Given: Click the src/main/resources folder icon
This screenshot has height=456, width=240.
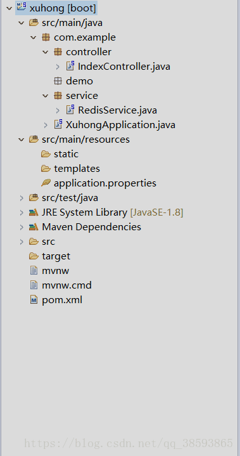Looking at the screenshot, I should pos(34,140).
